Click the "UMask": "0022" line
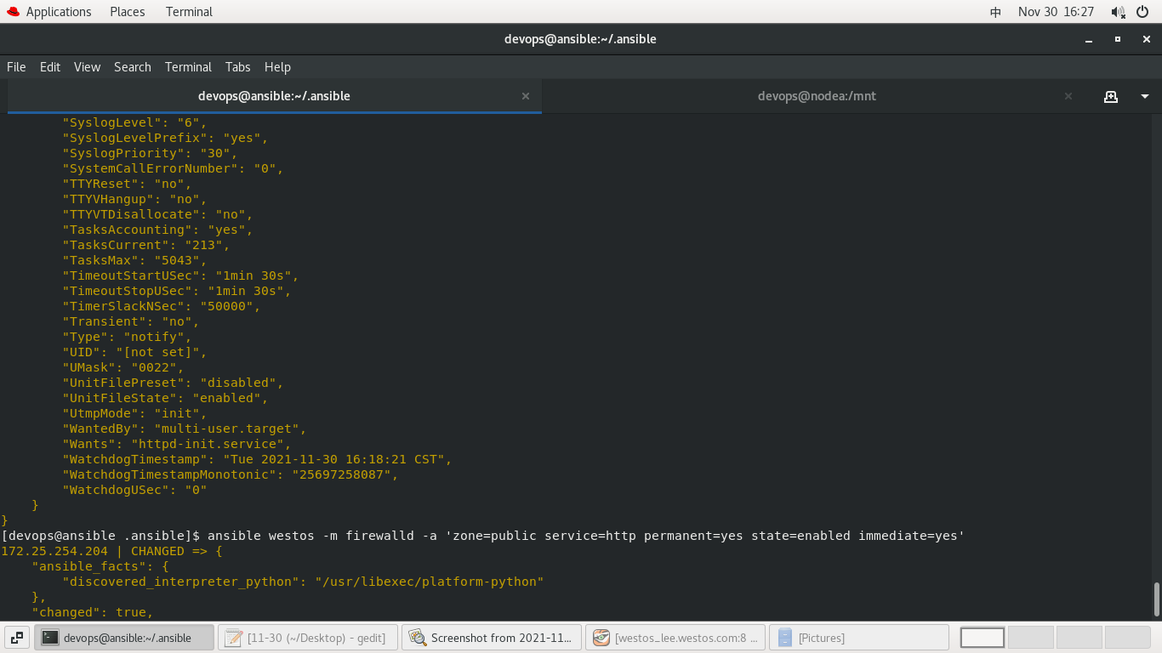Screen dimensions: 1162x653 pyautogui.click(x=123, y=367)
